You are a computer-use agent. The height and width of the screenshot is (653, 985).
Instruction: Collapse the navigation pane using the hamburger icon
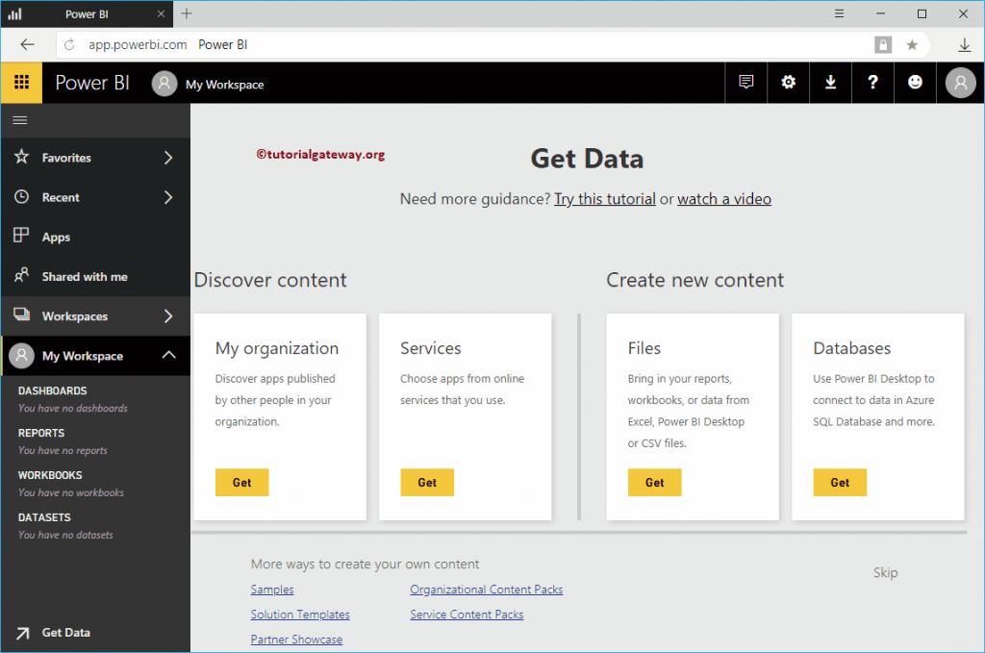[19, 120]
